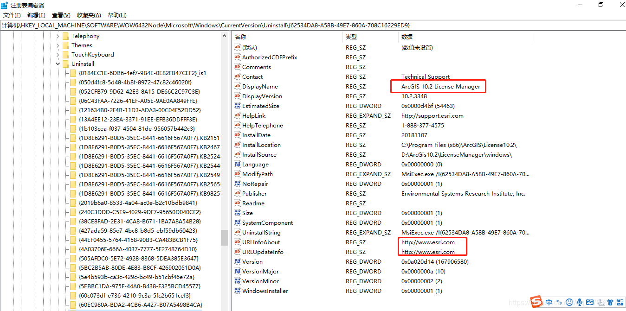
Task: Select the key ending in .KB9825
Action: tap(149, 194)
